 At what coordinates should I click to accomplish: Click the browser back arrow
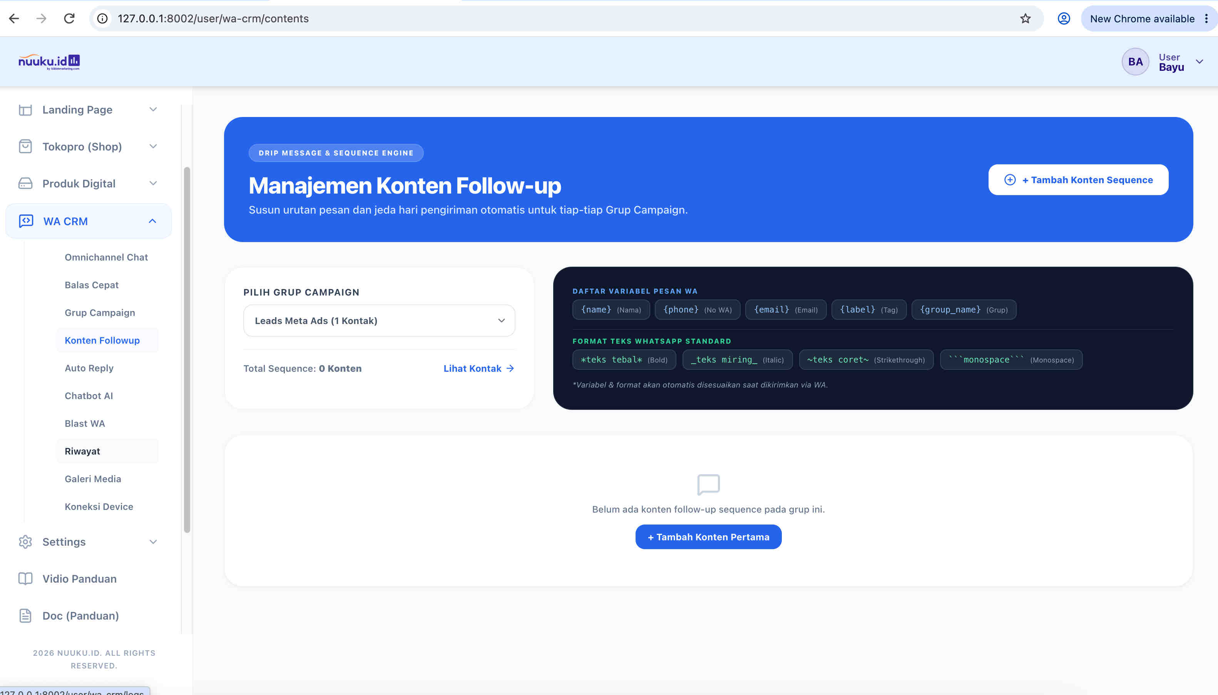click(x=14, y=18)
